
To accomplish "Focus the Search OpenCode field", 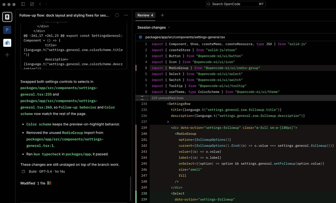I will coord(236,4).
